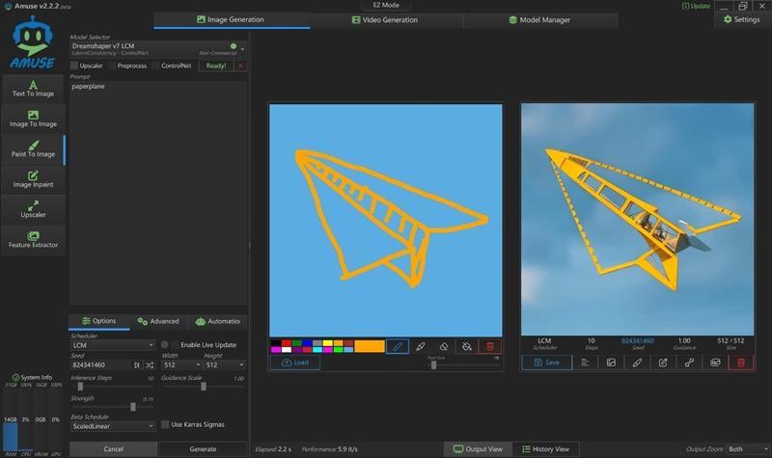Click the Save button under the output image
Viewport: 772px width, 458px height.
546,363
